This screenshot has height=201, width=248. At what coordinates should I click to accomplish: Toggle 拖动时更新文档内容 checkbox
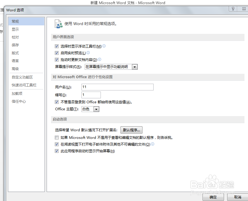(57, 60)
